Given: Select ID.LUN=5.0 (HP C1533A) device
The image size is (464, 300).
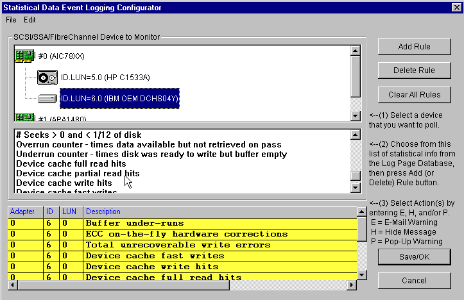Looking at the screenshot, I should click(105, 78).
